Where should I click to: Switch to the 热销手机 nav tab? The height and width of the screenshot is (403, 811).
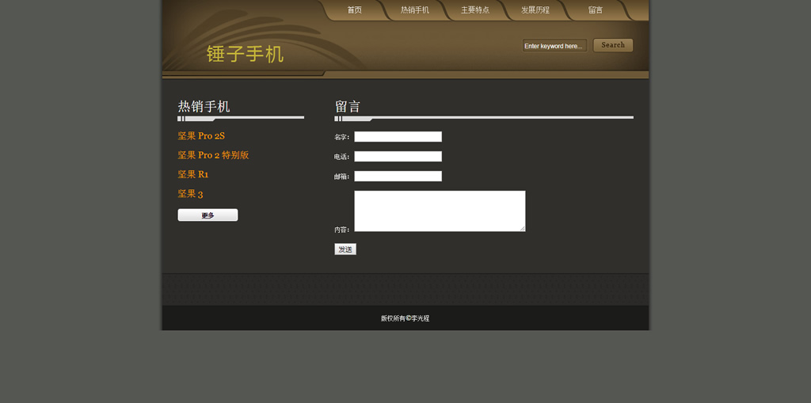414,10
